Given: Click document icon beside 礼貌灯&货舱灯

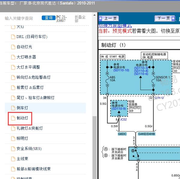Looking at the screenshot, I should click(13, 128).
